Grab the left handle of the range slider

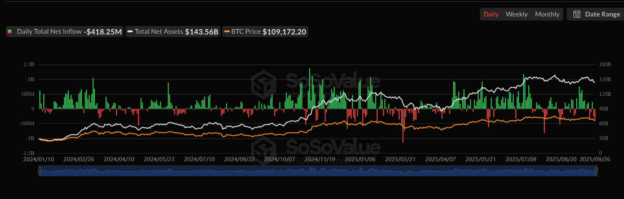pos(39,171)
